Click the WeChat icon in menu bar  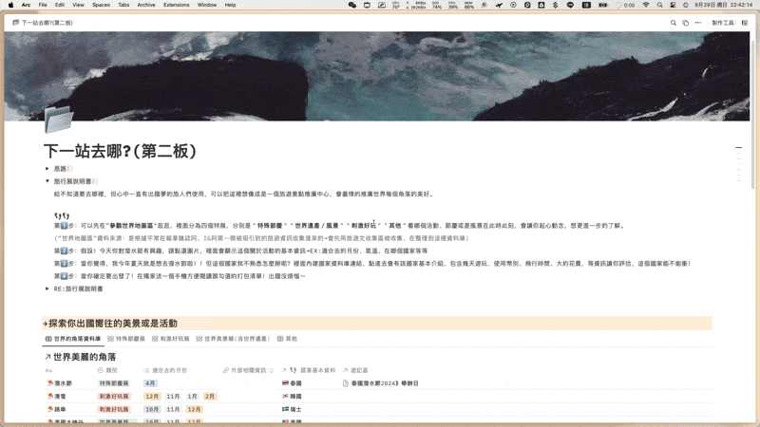tap(352, 5)
